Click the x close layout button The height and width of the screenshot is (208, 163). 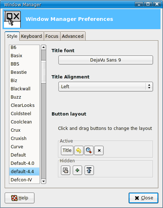click(99, 150)
